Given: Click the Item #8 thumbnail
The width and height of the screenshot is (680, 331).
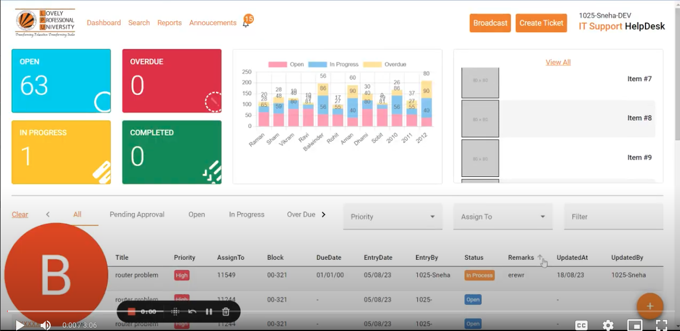Looking at the screenshot, I should (480, 118).
